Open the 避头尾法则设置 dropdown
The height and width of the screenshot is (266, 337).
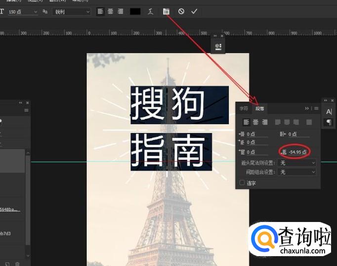pos(296,163)
